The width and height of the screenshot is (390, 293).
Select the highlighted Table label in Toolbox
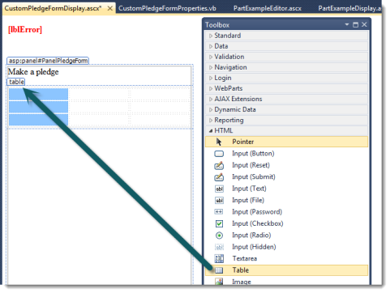coord(241,270)
